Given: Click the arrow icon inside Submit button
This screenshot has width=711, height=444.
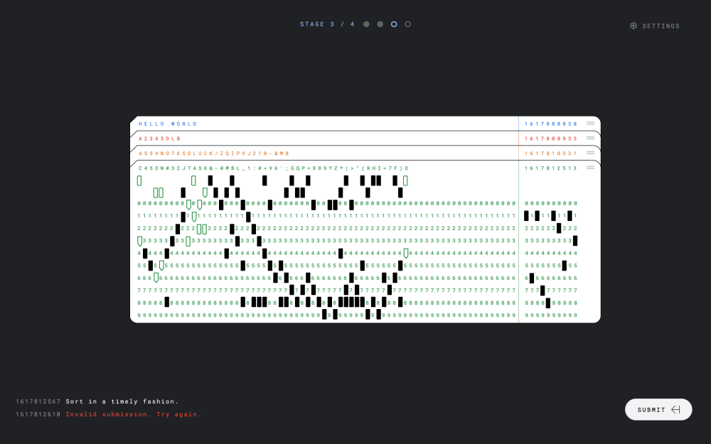Looking at the screenshot, I should tap(675, 409).
